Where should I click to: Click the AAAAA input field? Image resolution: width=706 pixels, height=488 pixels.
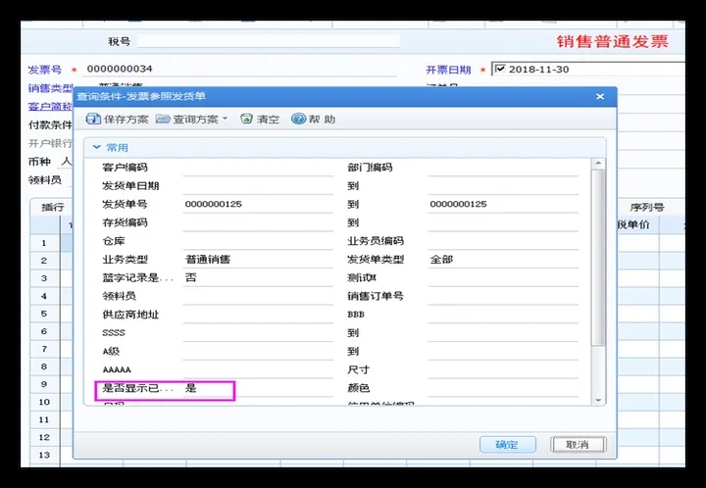point(258,369)
